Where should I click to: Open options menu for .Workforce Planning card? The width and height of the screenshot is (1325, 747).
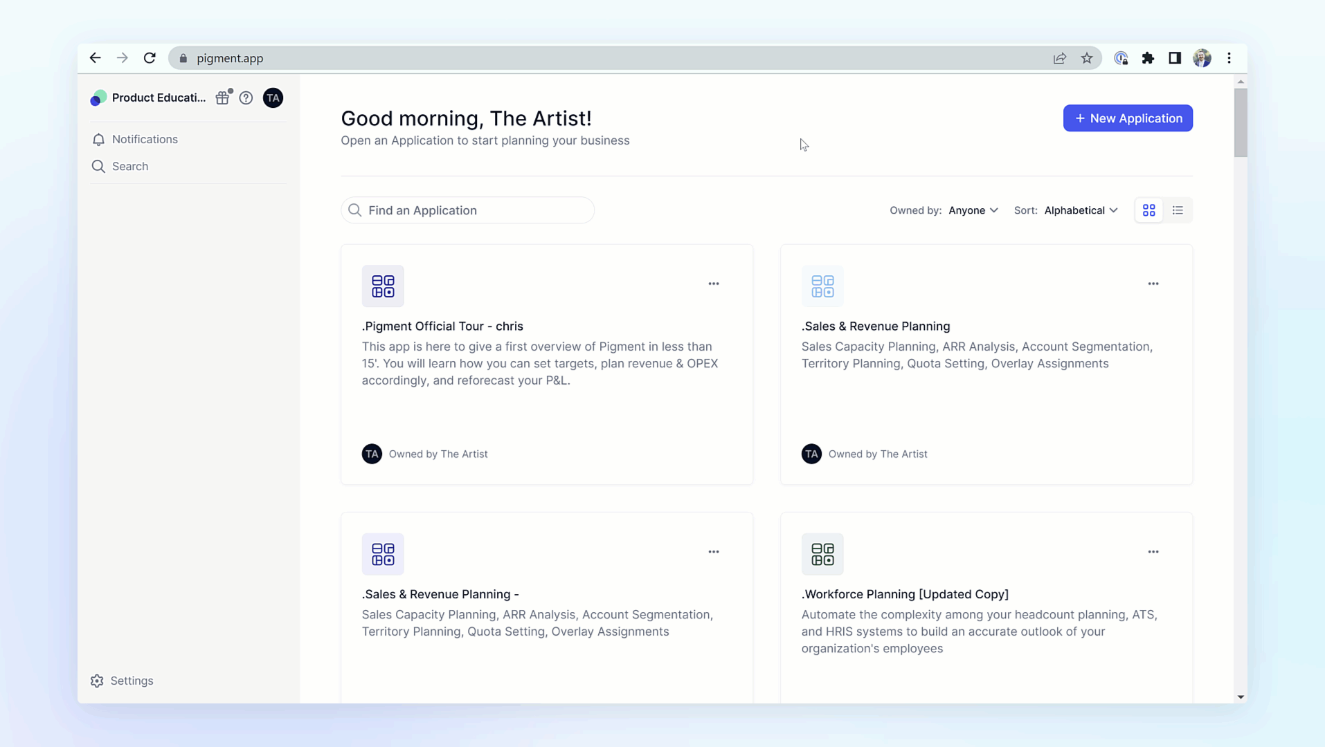pos(1153,552)
